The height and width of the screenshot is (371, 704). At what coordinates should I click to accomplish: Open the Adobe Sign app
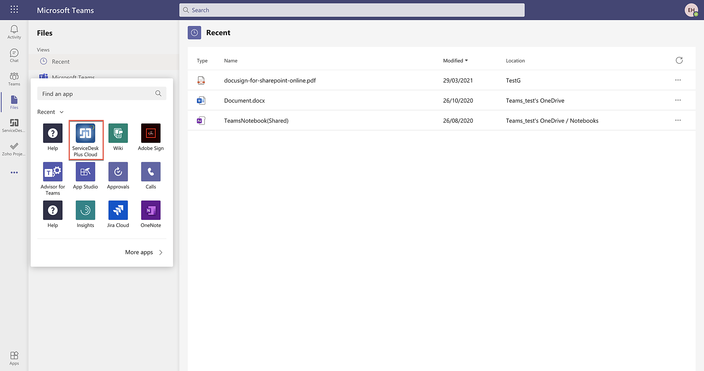pos(151,137)
